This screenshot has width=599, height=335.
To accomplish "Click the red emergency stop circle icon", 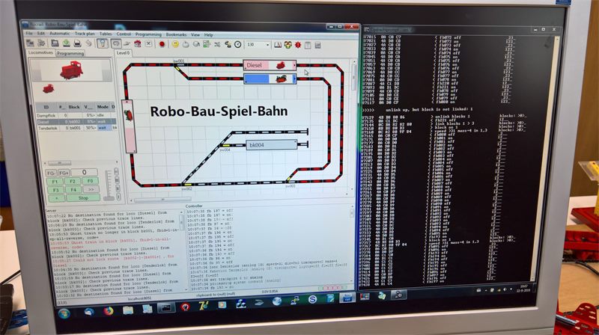I will pos(162,44).
